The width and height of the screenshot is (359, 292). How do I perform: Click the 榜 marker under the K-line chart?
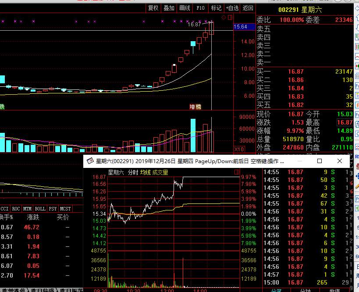pos(198,107)
